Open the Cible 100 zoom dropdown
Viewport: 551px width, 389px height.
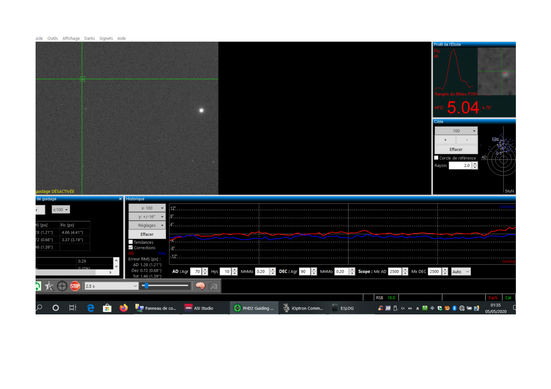click(456, 131)
